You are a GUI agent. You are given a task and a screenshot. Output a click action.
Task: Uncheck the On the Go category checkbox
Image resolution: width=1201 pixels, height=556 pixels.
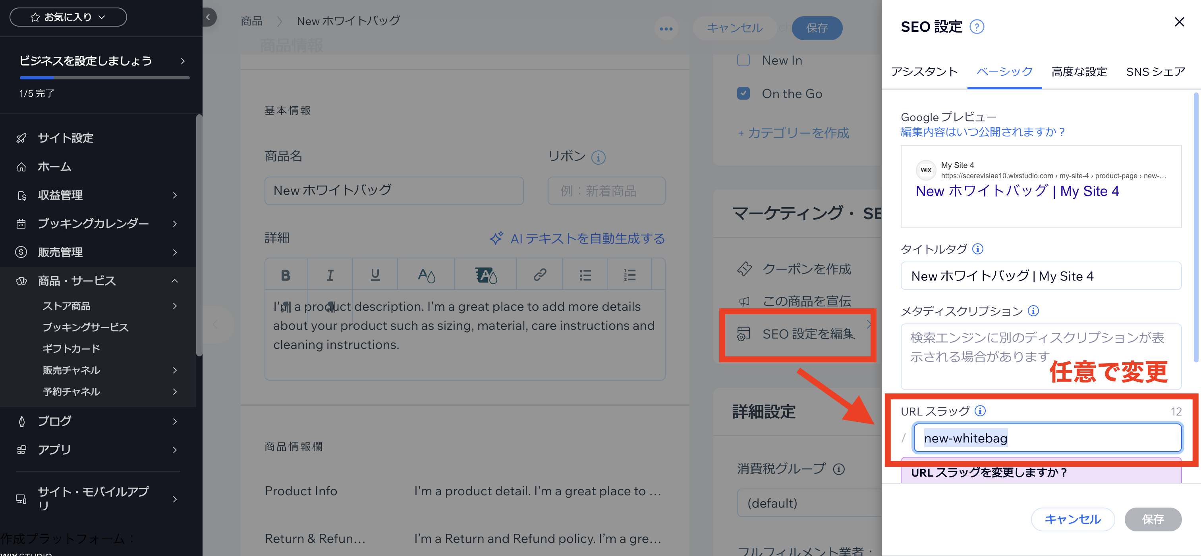743,93
